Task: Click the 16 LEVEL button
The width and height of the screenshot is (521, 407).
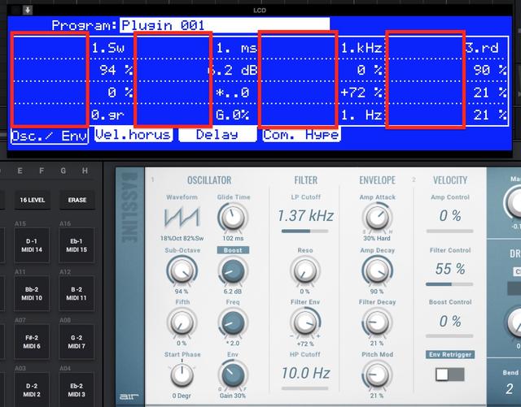Action: (33, 200)
